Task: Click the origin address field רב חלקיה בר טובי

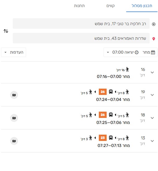Action: (x=81, y=24)
